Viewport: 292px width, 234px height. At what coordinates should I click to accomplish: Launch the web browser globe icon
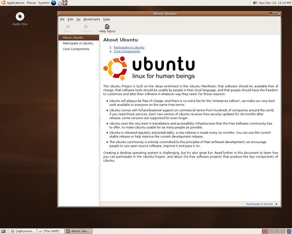53,3
